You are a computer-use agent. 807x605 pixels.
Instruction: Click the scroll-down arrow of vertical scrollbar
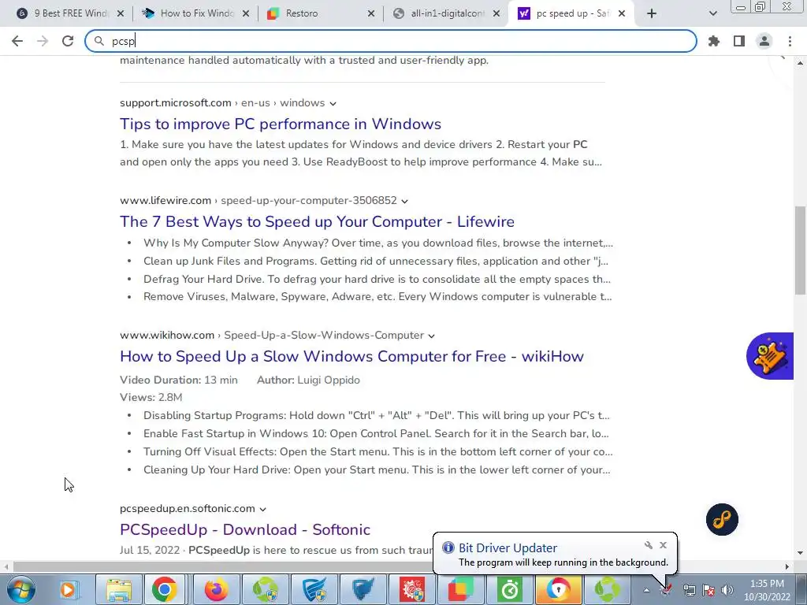(800, 553)
